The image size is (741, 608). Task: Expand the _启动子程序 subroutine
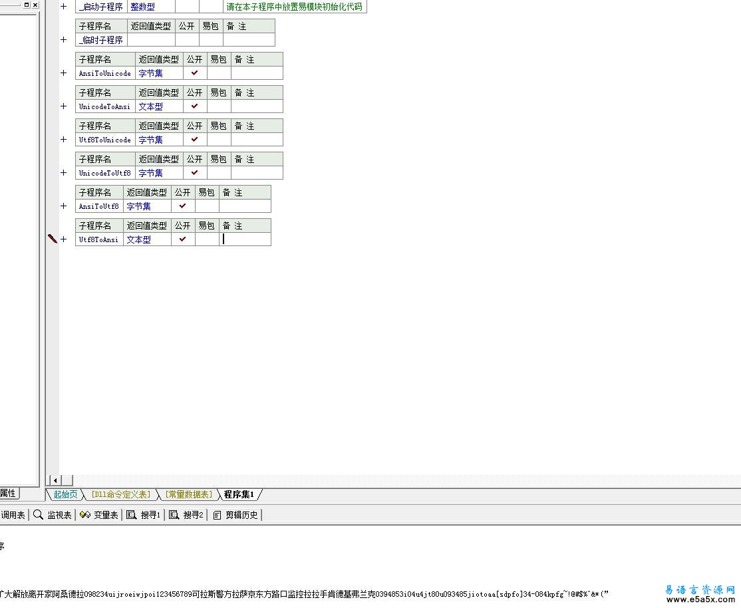64,7
